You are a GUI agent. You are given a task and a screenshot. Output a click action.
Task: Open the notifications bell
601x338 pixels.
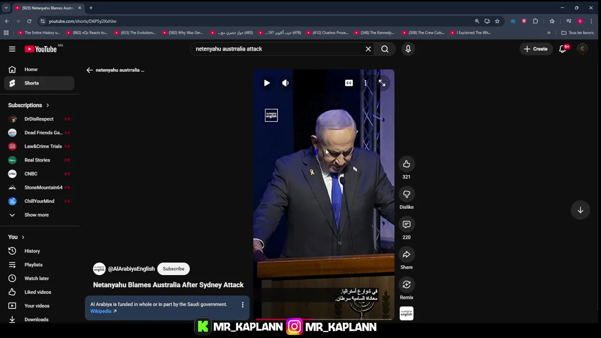(562, 49)
